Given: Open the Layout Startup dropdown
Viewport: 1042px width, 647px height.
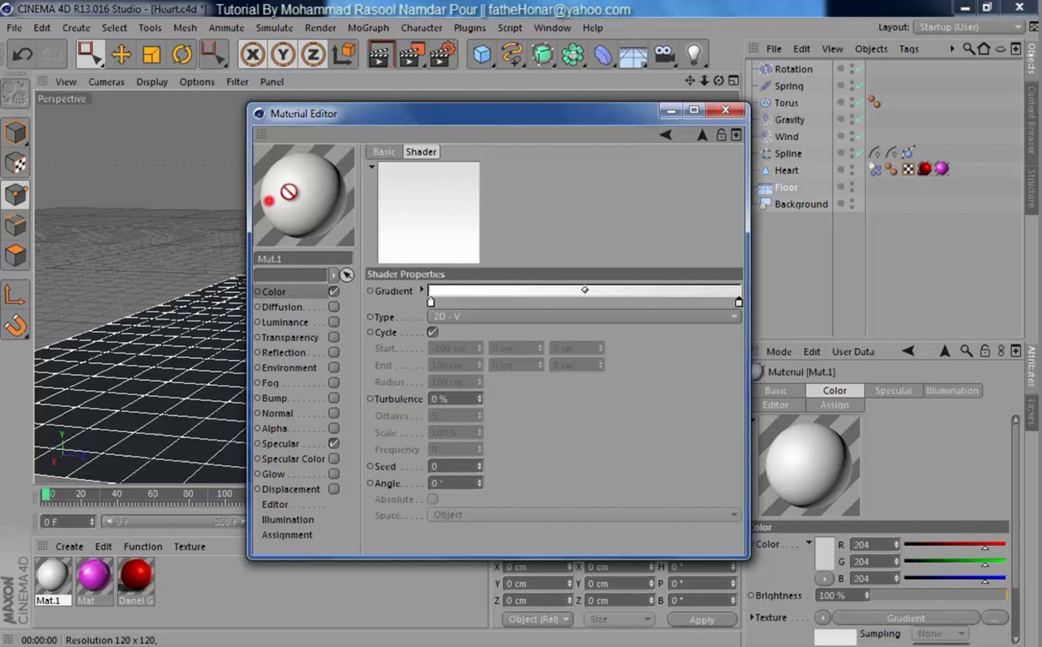Looking at the screenshot, I should coord(968,27).
